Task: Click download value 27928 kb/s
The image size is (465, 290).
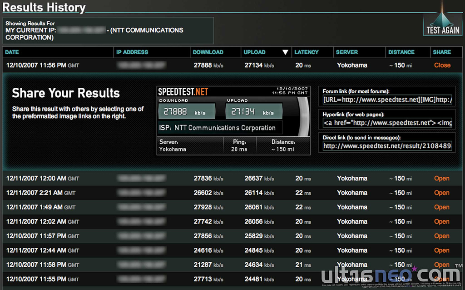Action: (x=208, y=207)
